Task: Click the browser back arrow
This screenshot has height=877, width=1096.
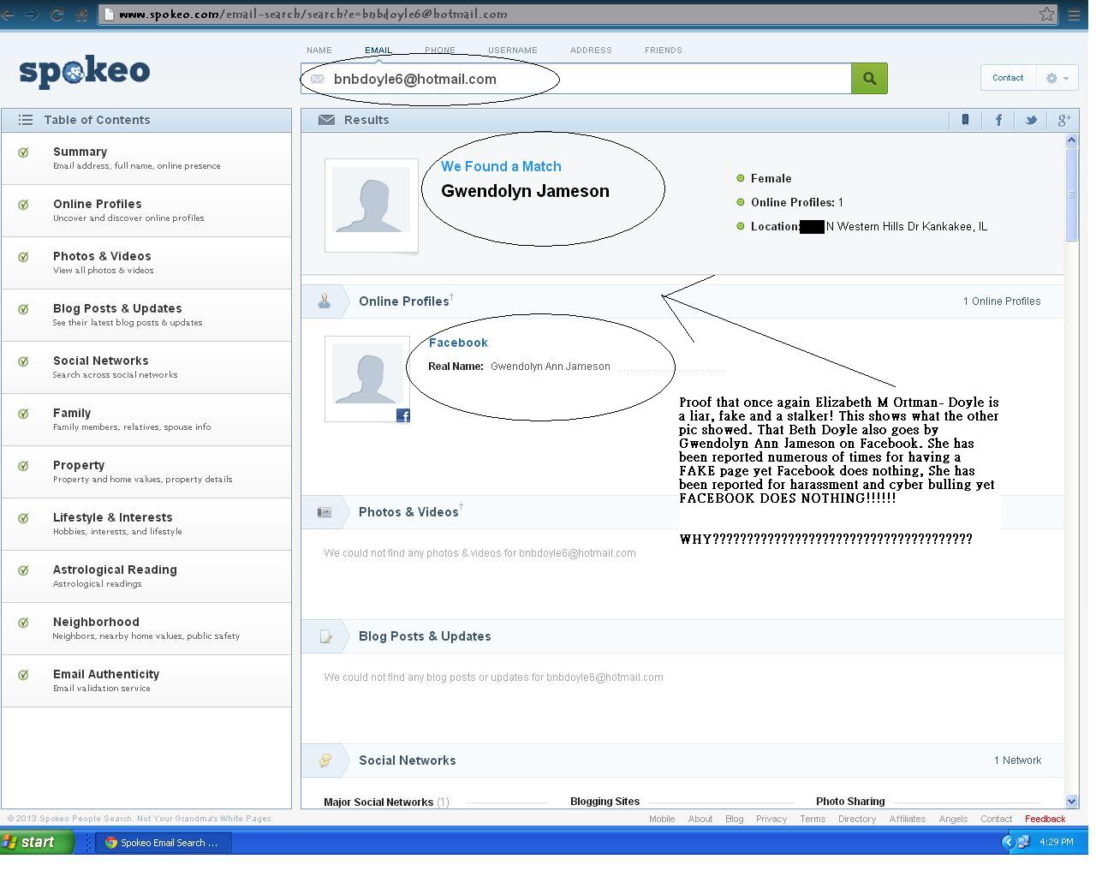Action: 7,15
